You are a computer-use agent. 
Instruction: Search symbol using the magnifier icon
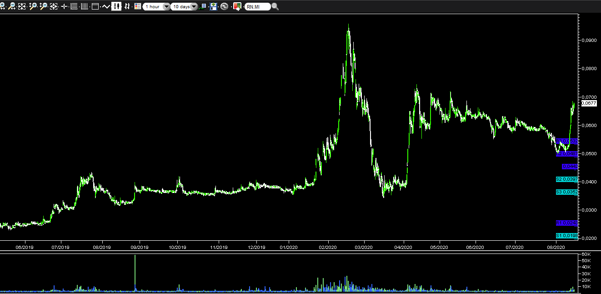275,6
